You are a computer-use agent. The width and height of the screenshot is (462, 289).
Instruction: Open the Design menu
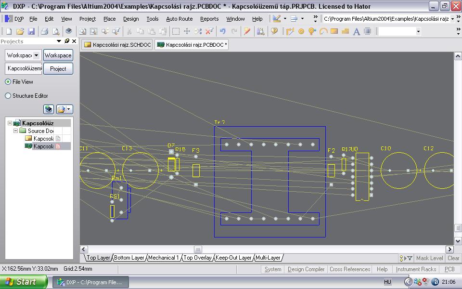click(131, 19)
